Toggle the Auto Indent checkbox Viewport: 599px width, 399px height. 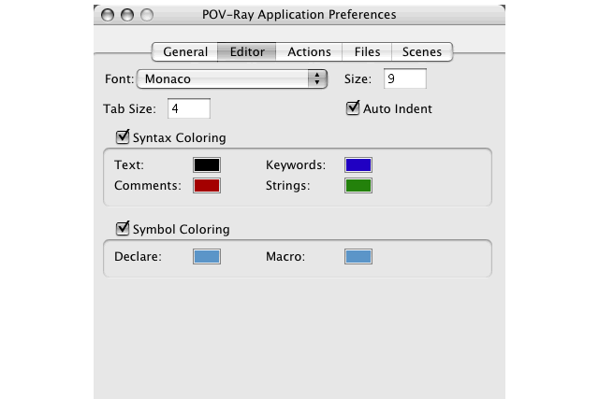click(352, 108)
